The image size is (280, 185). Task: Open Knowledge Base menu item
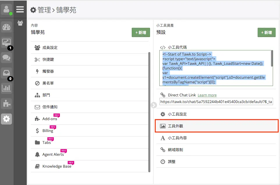click(90, 166)
